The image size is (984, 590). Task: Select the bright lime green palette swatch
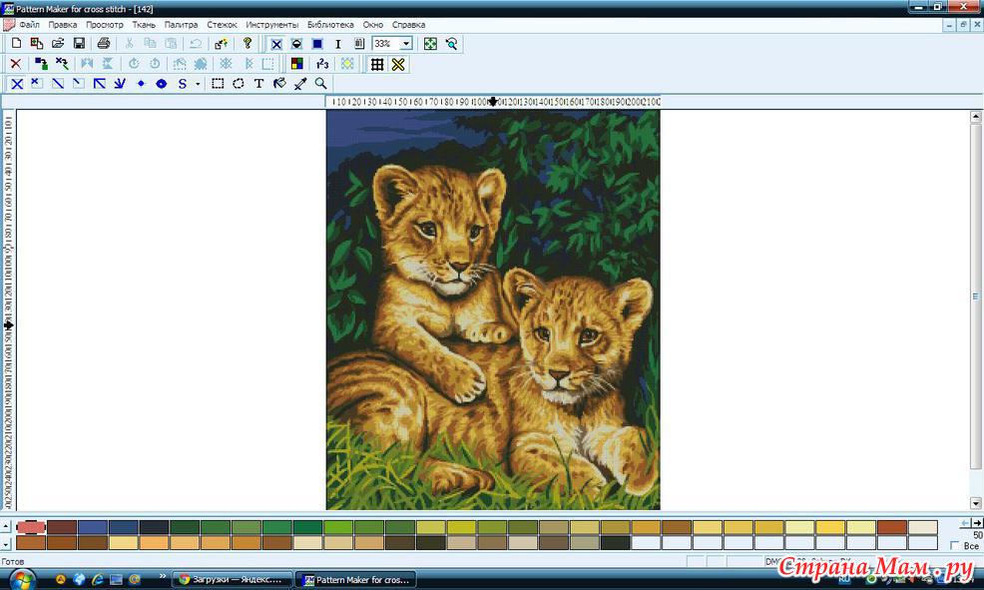[x=338, y=526]
